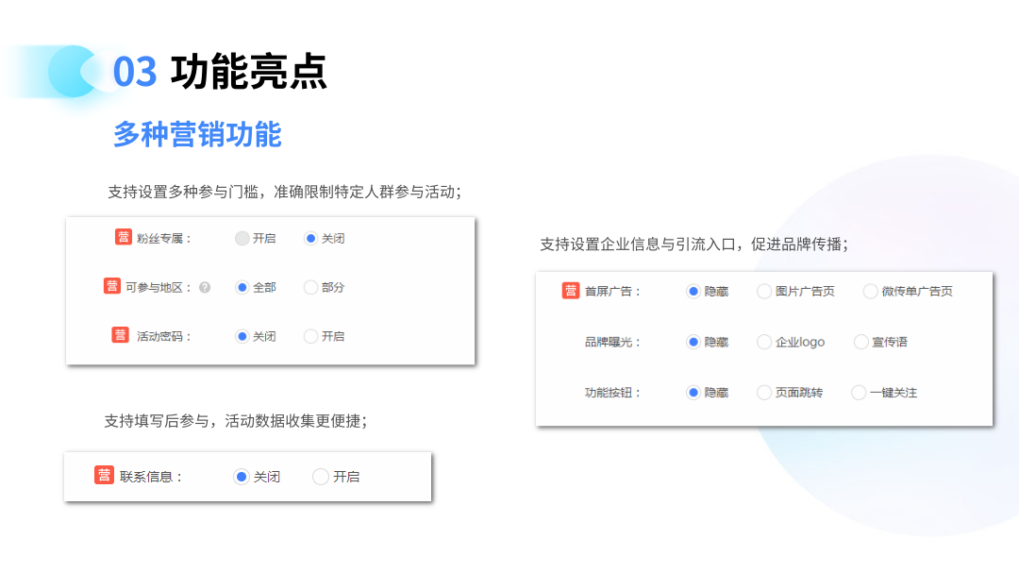This screenshot has height=573, width=1019.
Task: Set 活动密码 to 关闭
Action: point(242,336)
